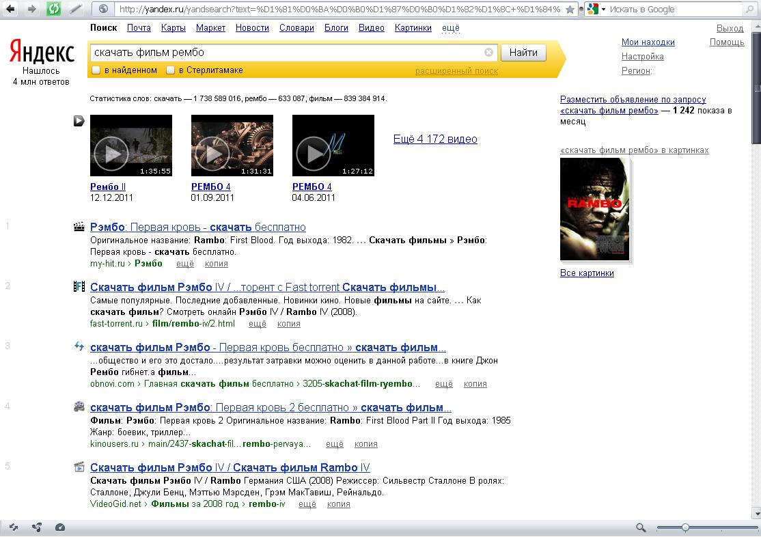Expand the 'ещё' services menu at top

tap(450, 28)
